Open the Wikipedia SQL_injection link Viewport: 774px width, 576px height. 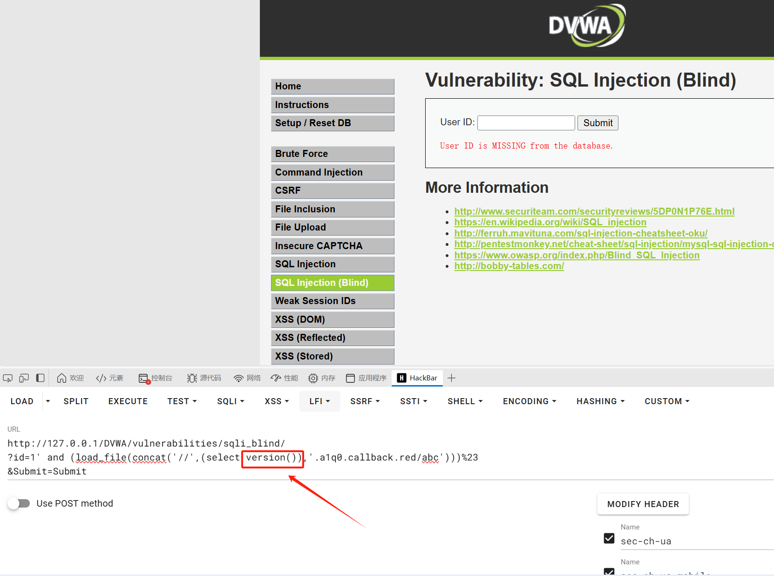tap(550, 222)
